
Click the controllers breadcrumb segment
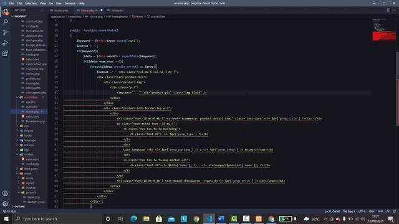75,17
